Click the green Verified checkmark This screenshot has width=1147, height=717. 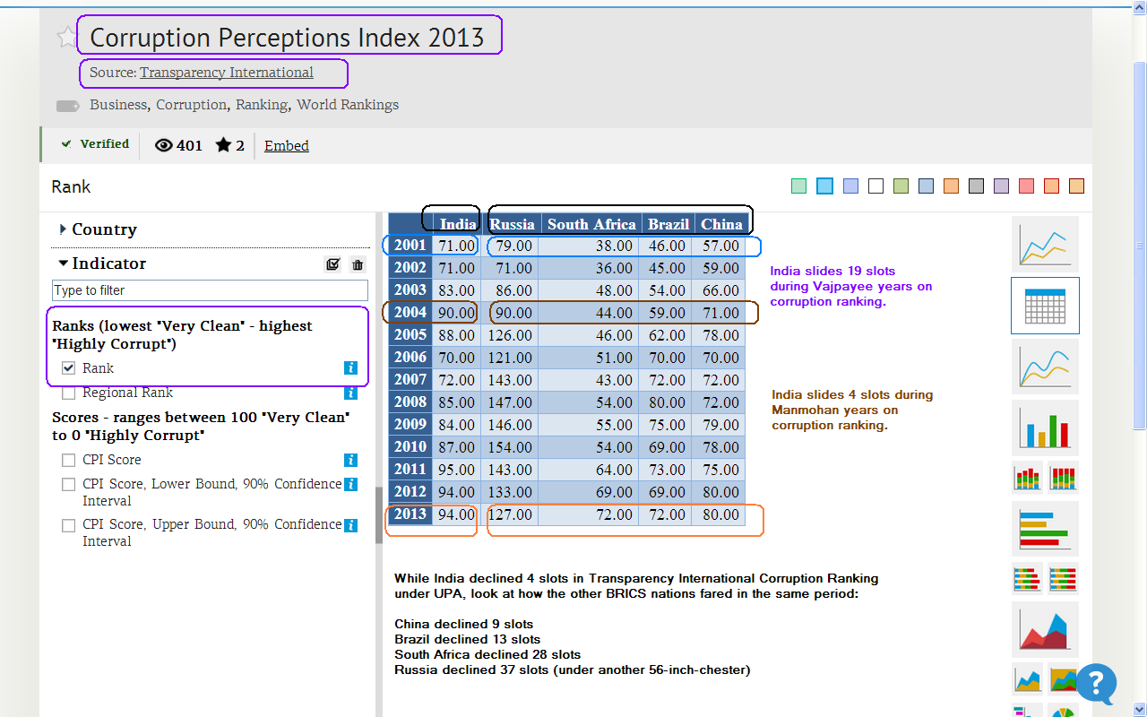click(66, 143)
